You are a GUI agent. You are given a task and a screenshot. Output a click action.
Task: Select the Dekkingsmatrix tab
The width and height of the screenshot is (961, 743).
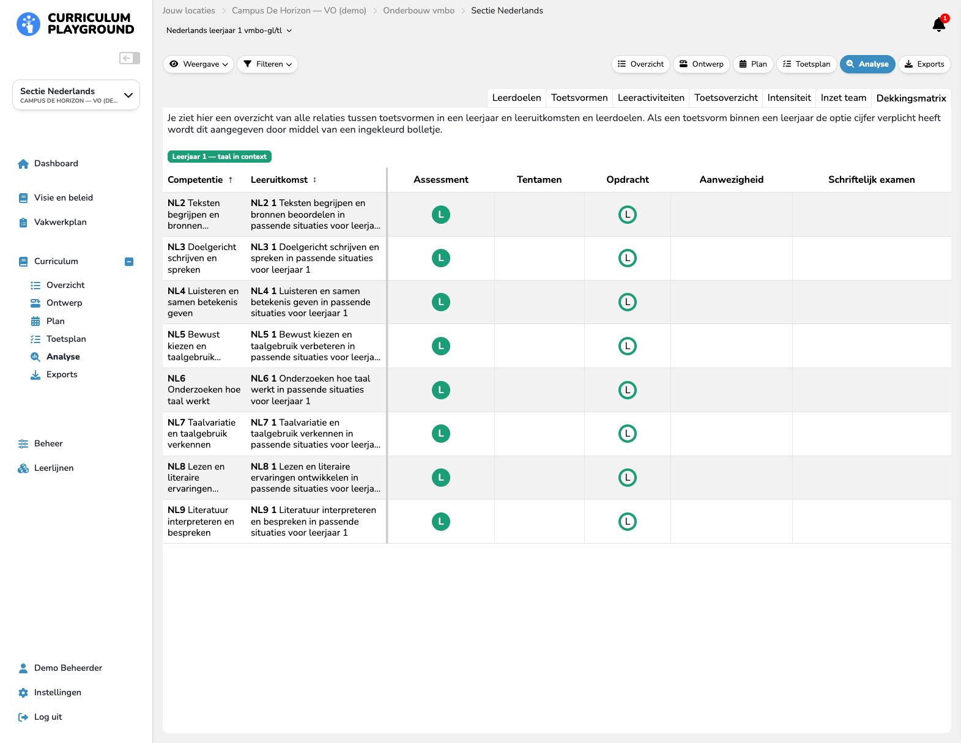point(911,98)
